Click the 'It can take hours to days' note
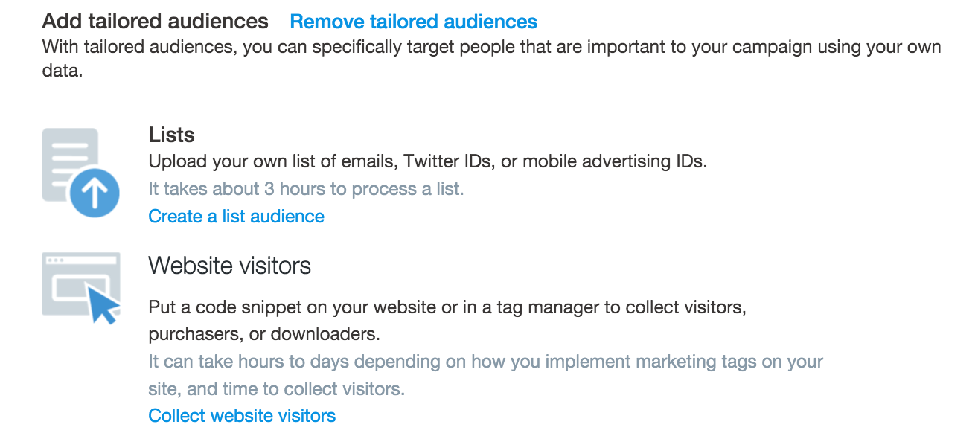The image size is (975, 442). [485, 362]
